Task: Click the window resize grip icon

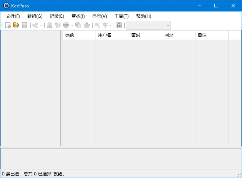Action: [x=239, y=175]
